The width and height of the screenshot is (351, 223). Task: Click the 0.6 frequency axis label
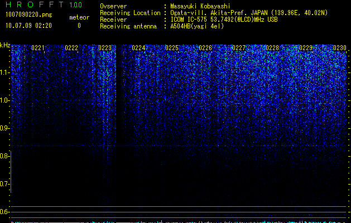point(4,212)
